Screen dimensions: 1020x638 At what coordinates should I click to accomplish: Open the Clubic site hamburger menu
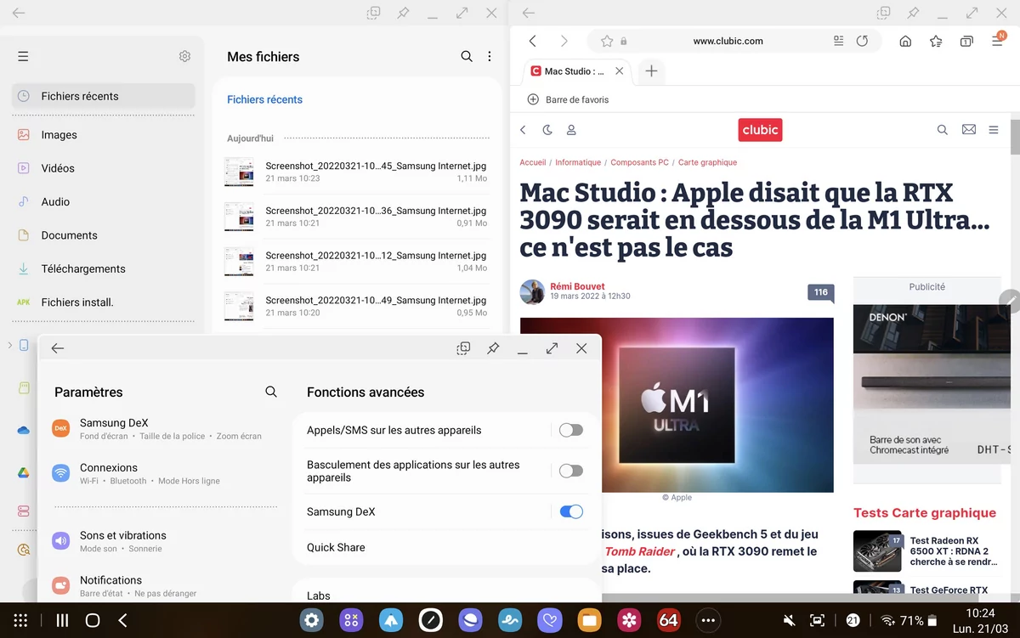[x=994, y=130]
